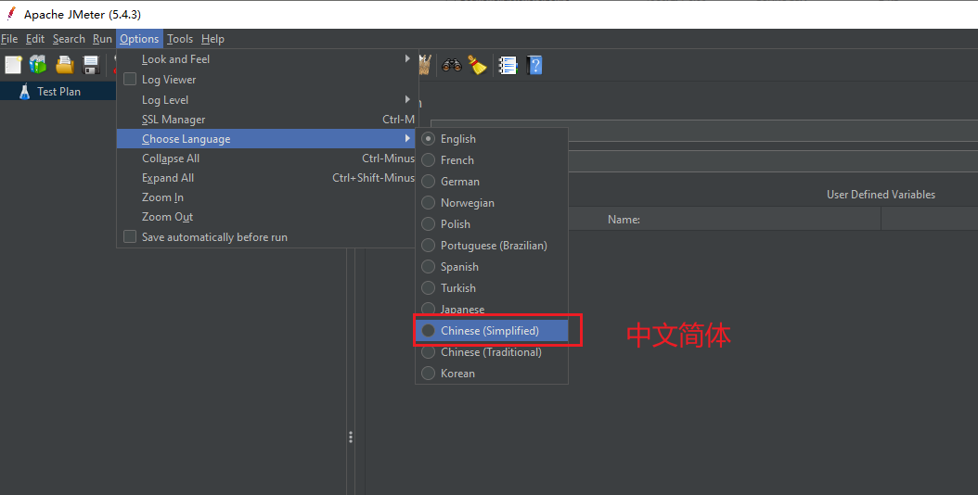Click the blue Help book icon
Viewport: 978px width, 495px height.
pos(534,65)
